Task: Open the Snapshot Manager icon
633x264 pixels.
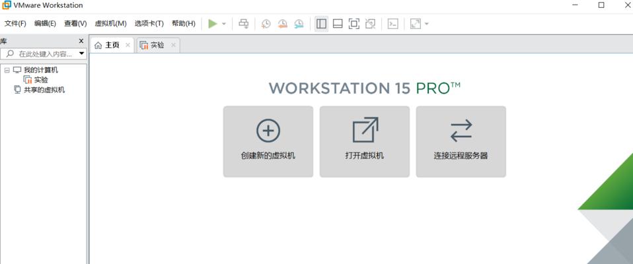Action: [299, 24]
